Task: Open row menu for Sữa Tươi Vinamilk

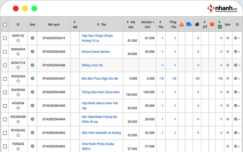Action: [x=237, y=133]
